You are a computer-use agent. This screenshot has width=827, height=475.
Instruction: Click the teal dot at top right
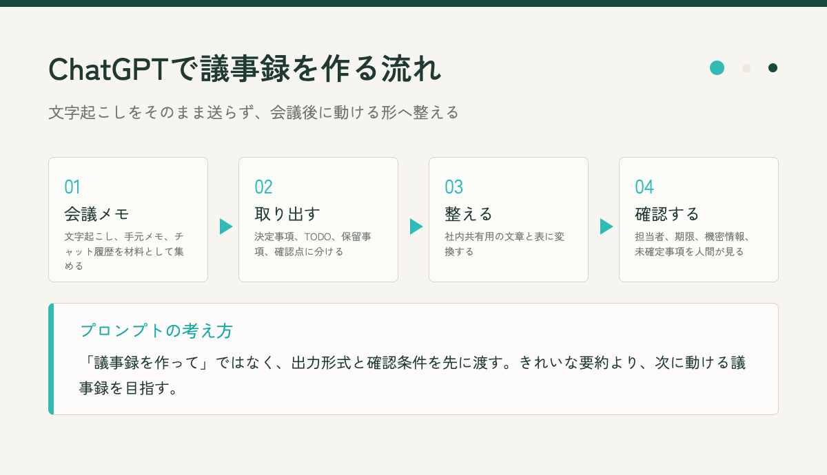click(717, 67)
